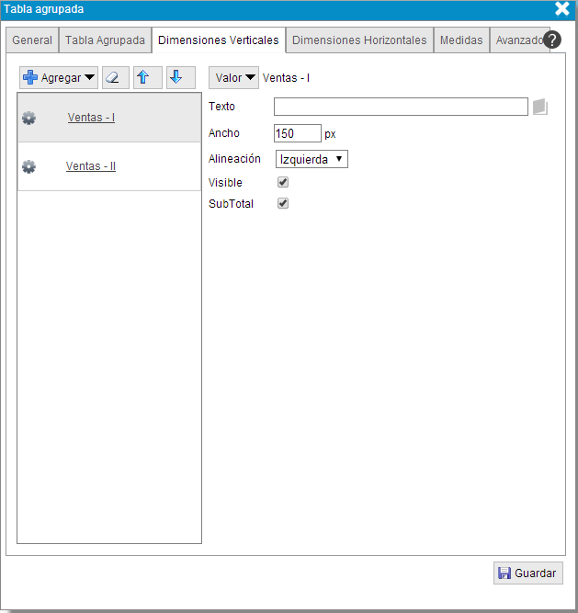The height and width of the screenshot is (613, 578).
Task: Click into the Texto input field
Action: click(401, 107)
